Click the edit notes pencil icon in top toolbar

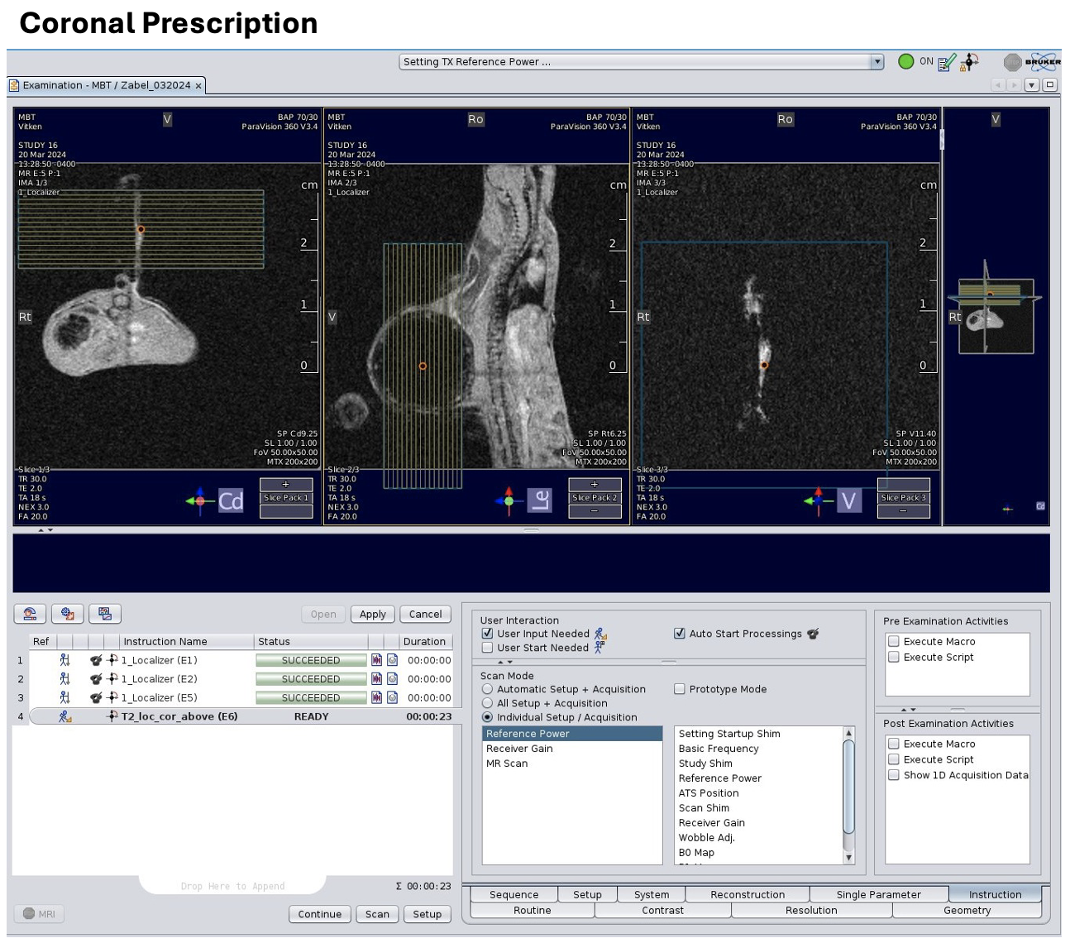coord(948,62)
